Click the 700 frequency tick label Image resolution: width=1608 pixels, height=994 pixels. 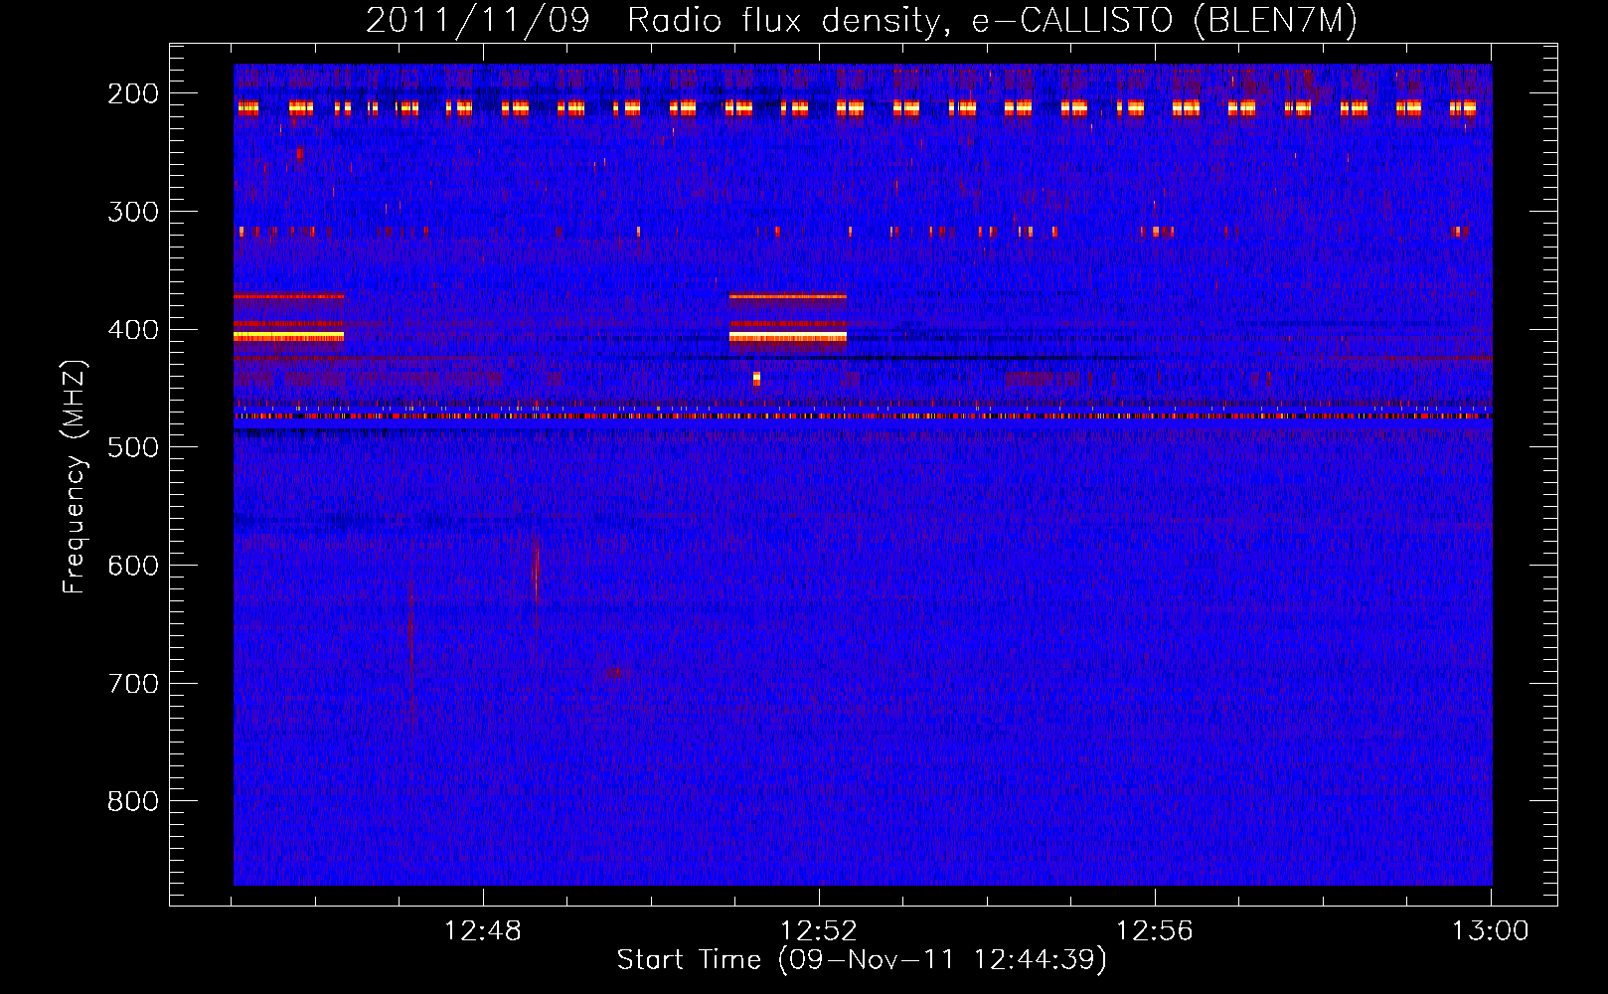(x=133, y=684)
